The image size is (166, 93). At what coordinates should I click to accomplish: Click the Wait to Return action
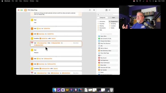[x=108, y=48]
